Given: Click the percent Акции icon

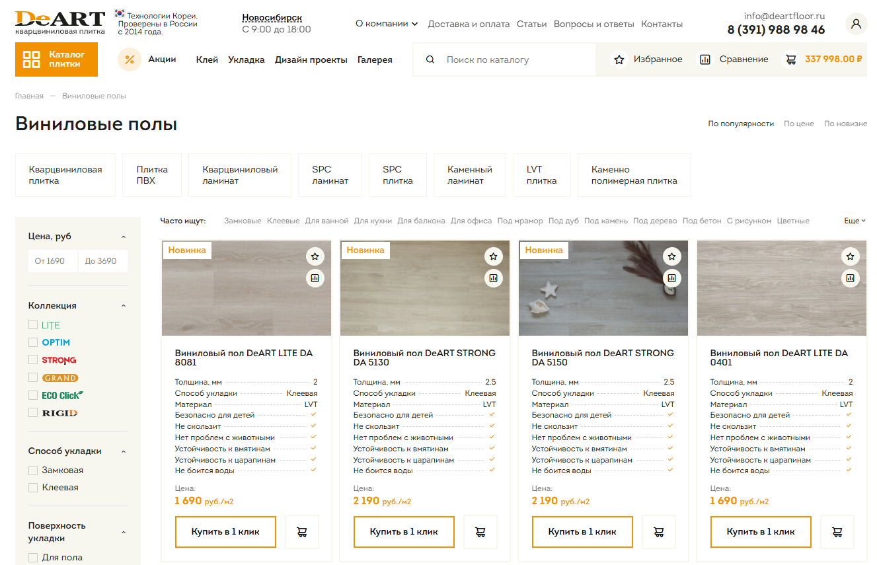Looking at the screenshot, I should pos(130,59).
